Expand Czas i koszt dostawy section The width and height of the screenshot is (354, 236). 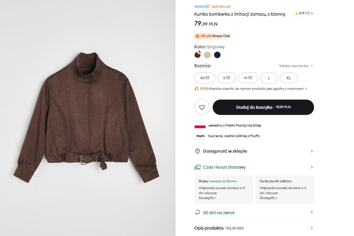[254, 167]
